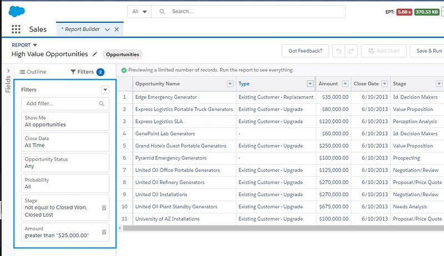Open the App Launcher grid icon

tap(16, 29)
